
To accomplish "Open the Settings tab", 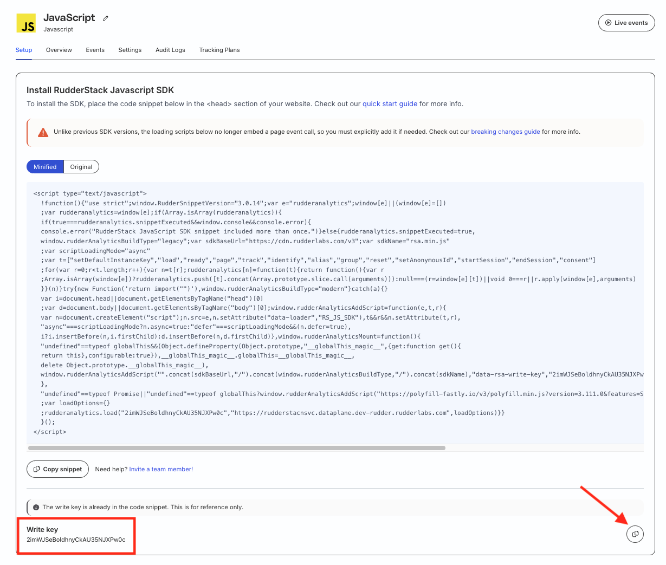I will [130, 50].
